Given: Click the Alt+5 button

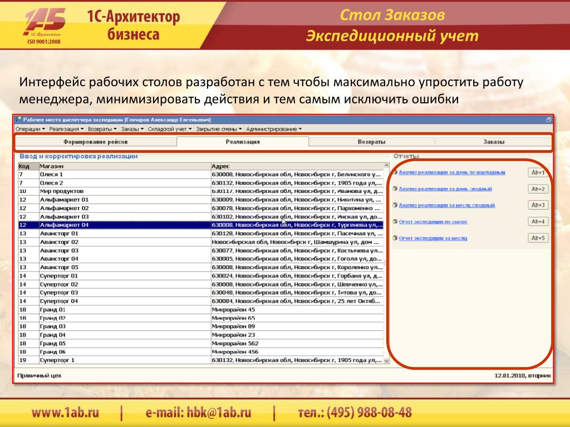Looking at the screenshot, I should point(538,238).
